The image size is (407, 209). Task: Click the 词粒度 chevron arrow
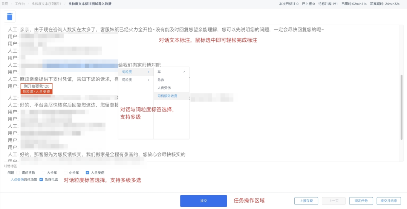(x=149, y=80)
